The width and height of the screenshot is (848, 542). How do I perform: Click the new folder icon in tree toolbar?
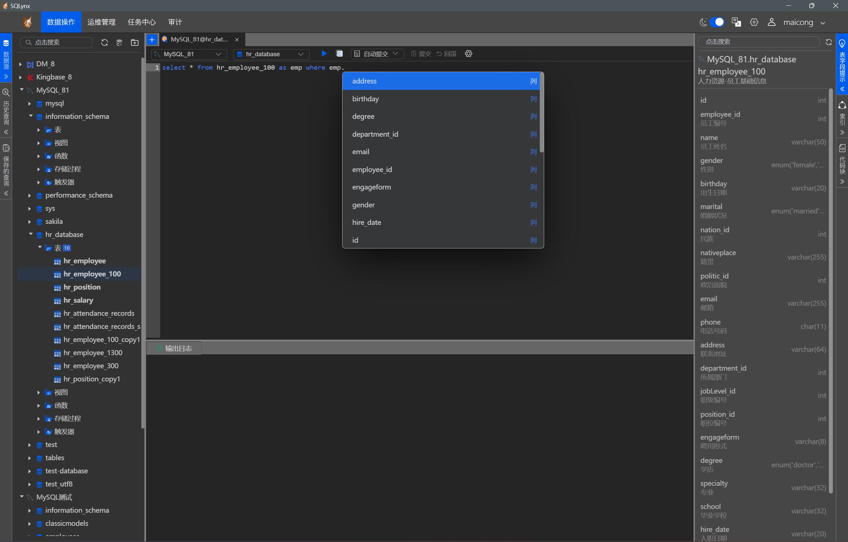pos(135,43)
